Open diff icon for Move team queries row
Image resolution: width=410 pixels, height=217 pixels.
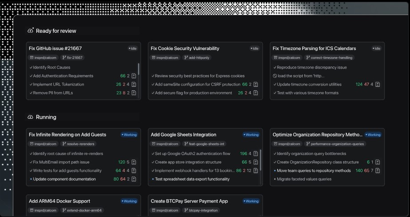[378, 170]
